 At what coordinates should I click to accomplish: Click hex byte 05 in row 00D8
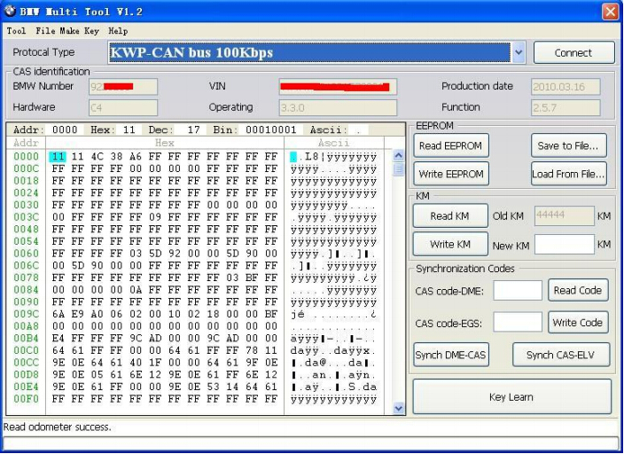97,374
